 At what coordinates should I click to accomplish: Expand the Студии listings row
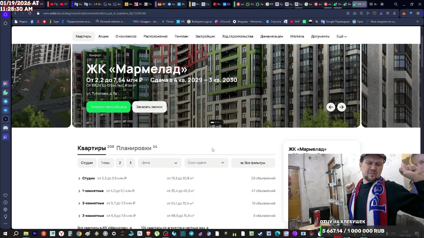tap(176, 178)
